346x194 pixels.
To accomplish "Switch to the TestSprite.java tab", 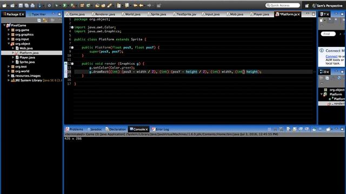I will point(184,14).
